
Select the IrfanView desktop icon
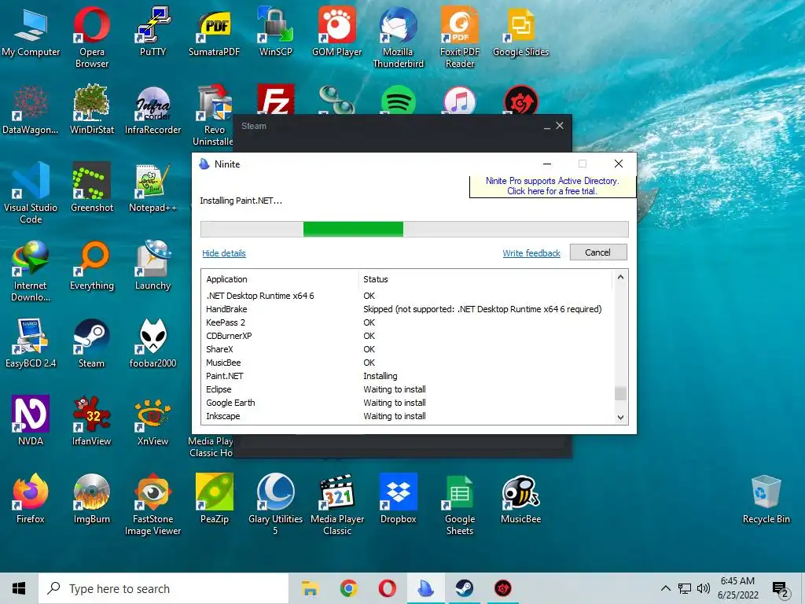point(91,422)
